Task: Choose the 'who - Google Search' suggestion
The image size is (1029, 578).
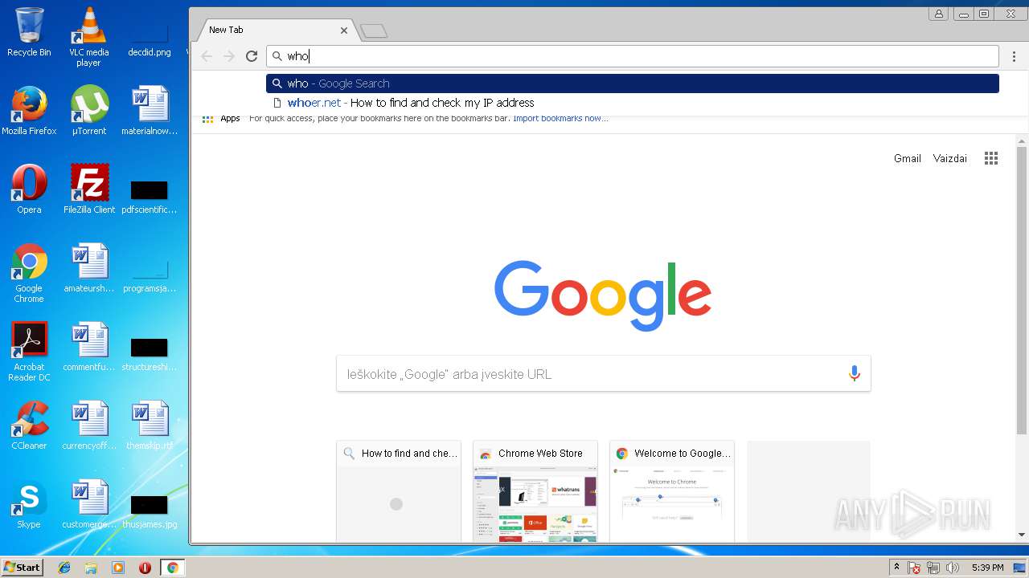Action: point(633,83)
